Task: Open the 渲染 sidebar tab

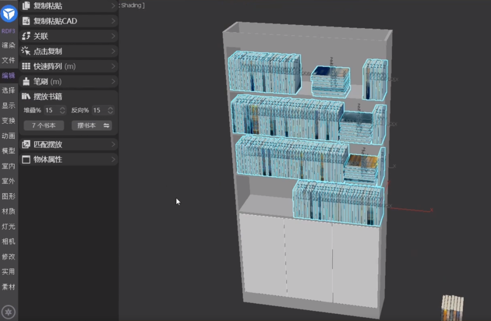Action: (8, 45)
